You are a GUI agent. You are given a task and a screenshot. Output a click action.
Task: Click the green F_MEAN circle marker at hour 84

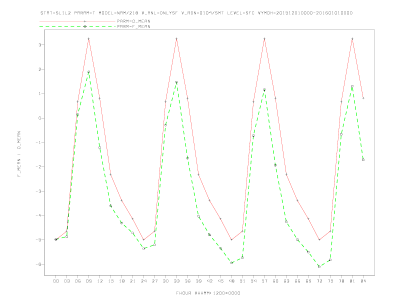point(363,160)
